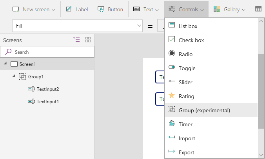Click the table icon in the toolbar
Screen dimensions: 265x159
(x=258, y=9)
